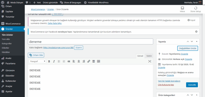Open Tüm ürünler submenu
Image resolution: width=205 pixels, height=97 pixels.
click(x=7, y=35)
